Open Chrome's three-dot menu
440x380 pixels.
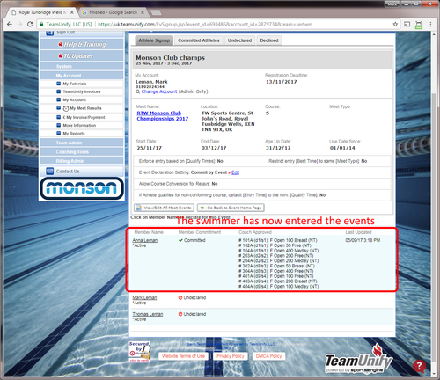430,25
